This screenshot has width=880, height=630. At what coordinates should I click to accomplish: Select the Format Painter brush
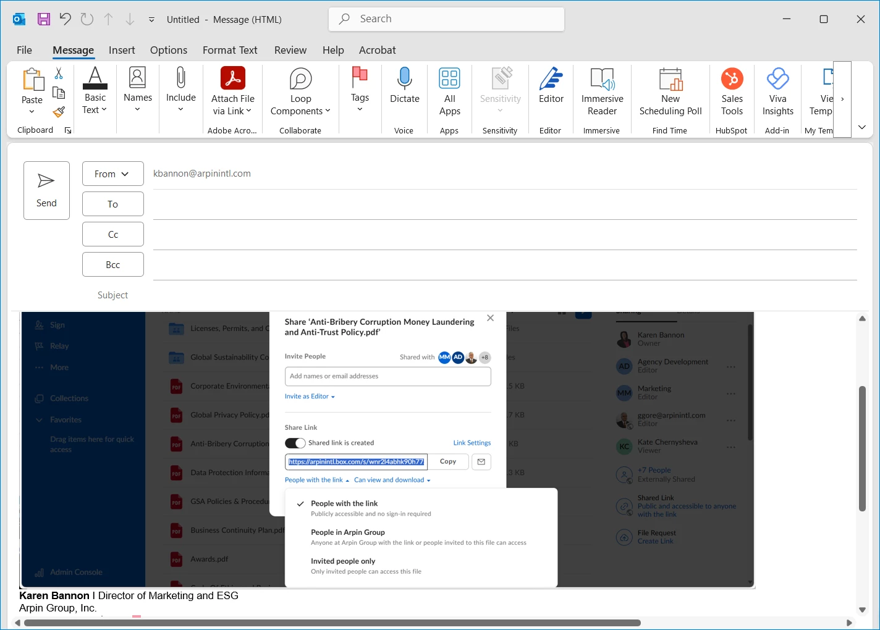pos(59,112)
